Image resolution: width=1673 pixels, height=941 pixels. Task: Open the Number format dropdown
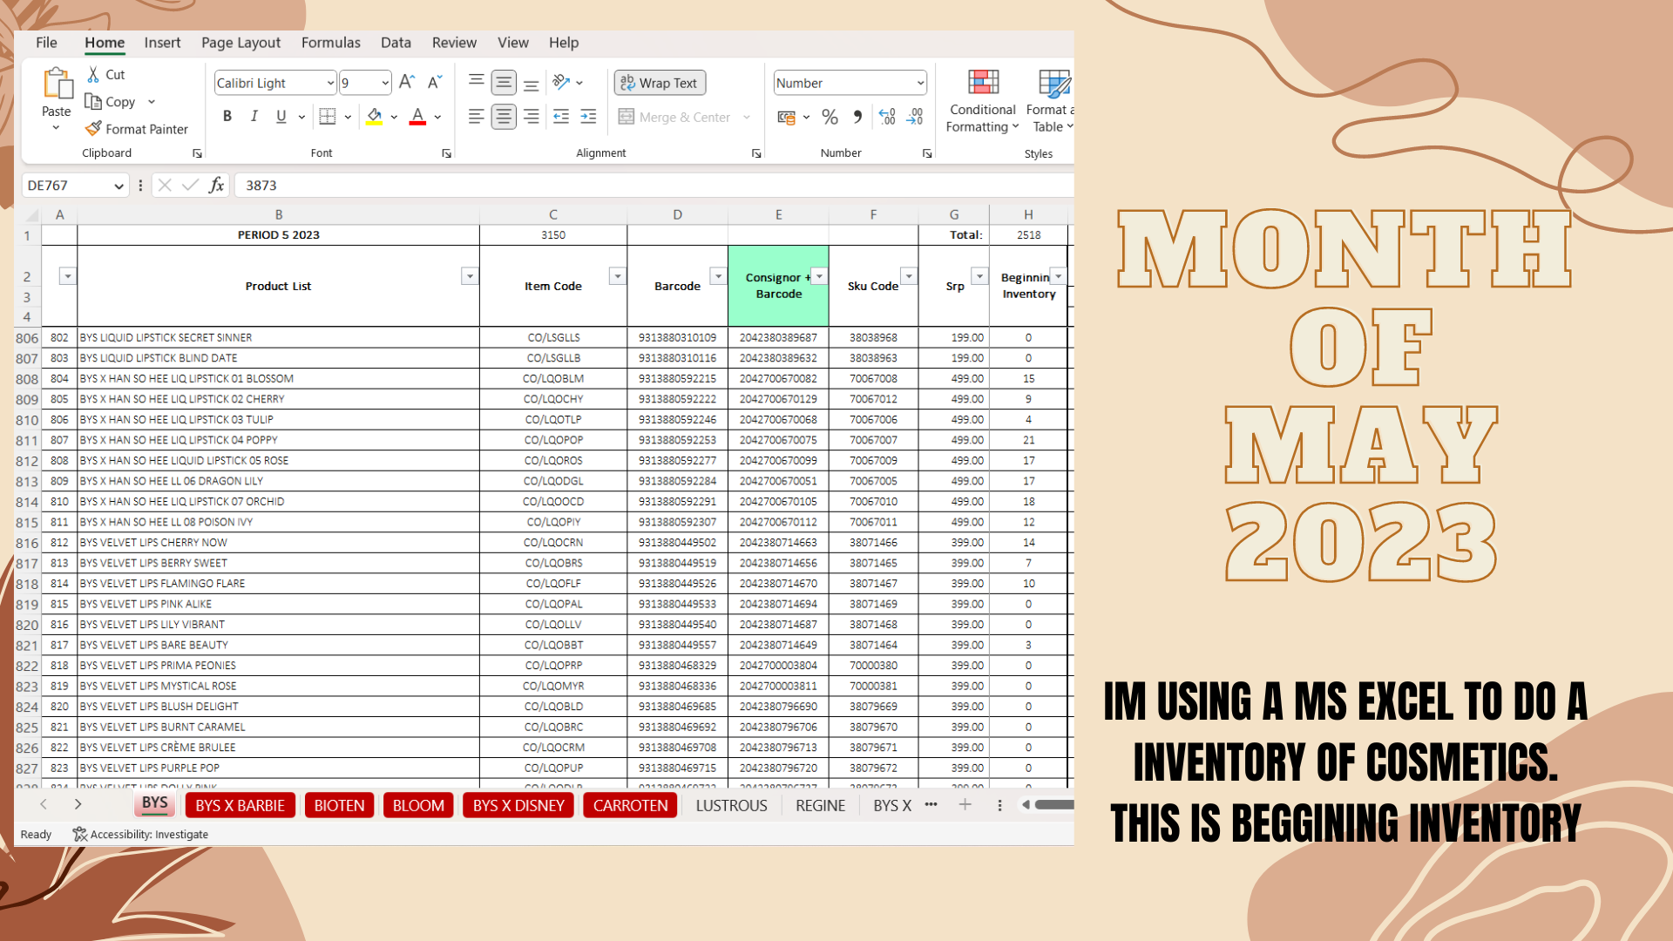pos(920,84)
